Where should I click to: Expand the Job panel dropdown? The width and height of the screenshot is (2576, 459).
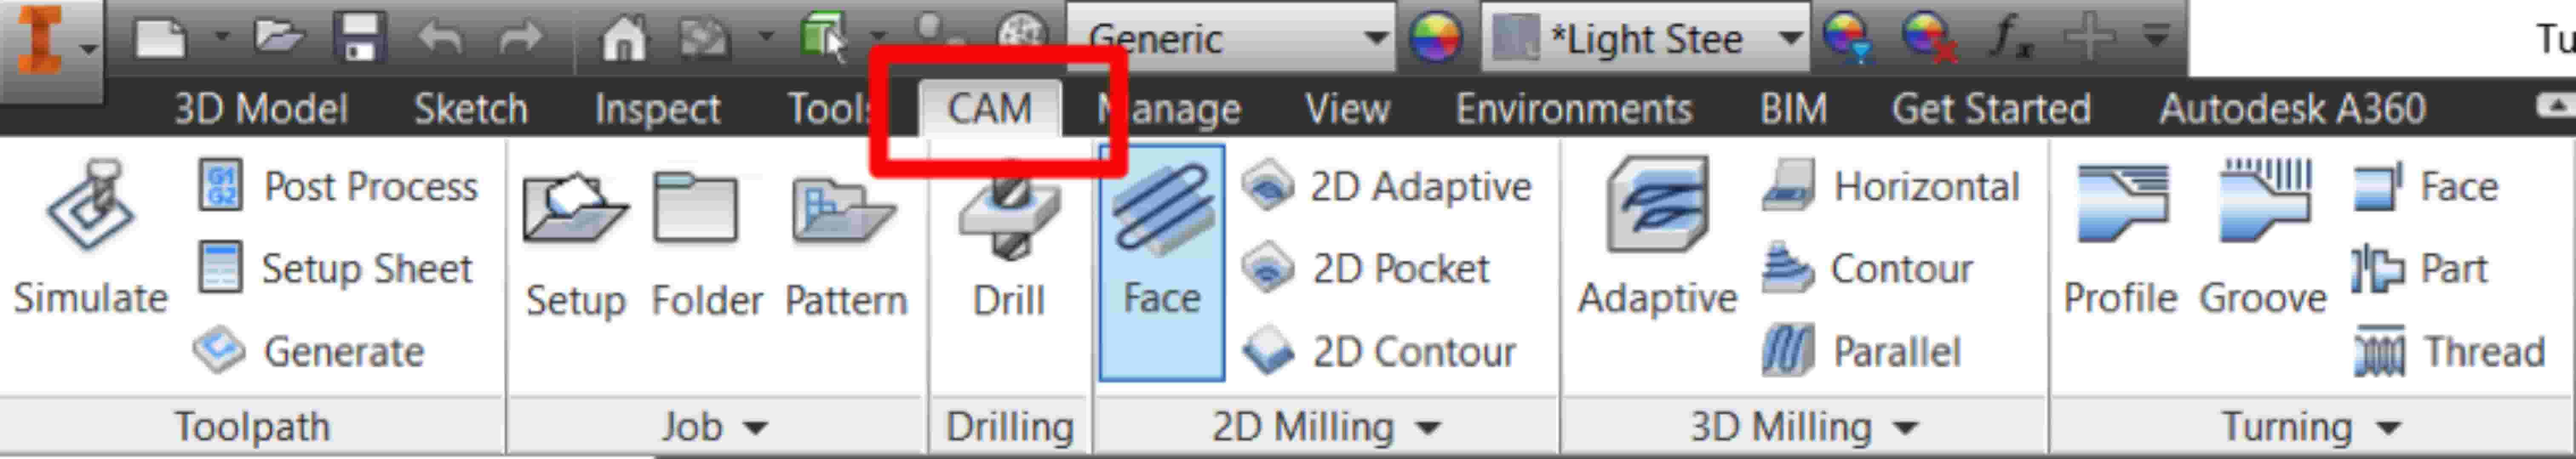coord(756,428)
